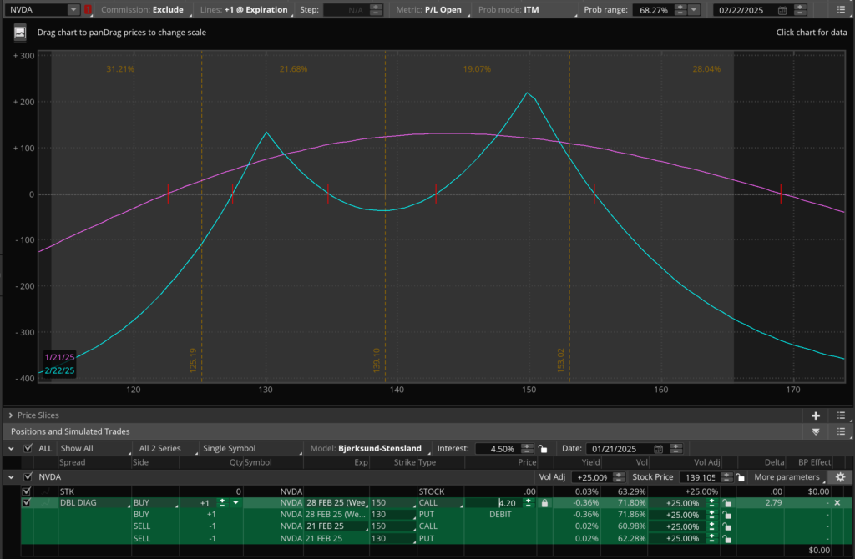This screenshot has height=559, width=855.
Task: Open the Show All dropdown
Action: [x=95, y=448]
